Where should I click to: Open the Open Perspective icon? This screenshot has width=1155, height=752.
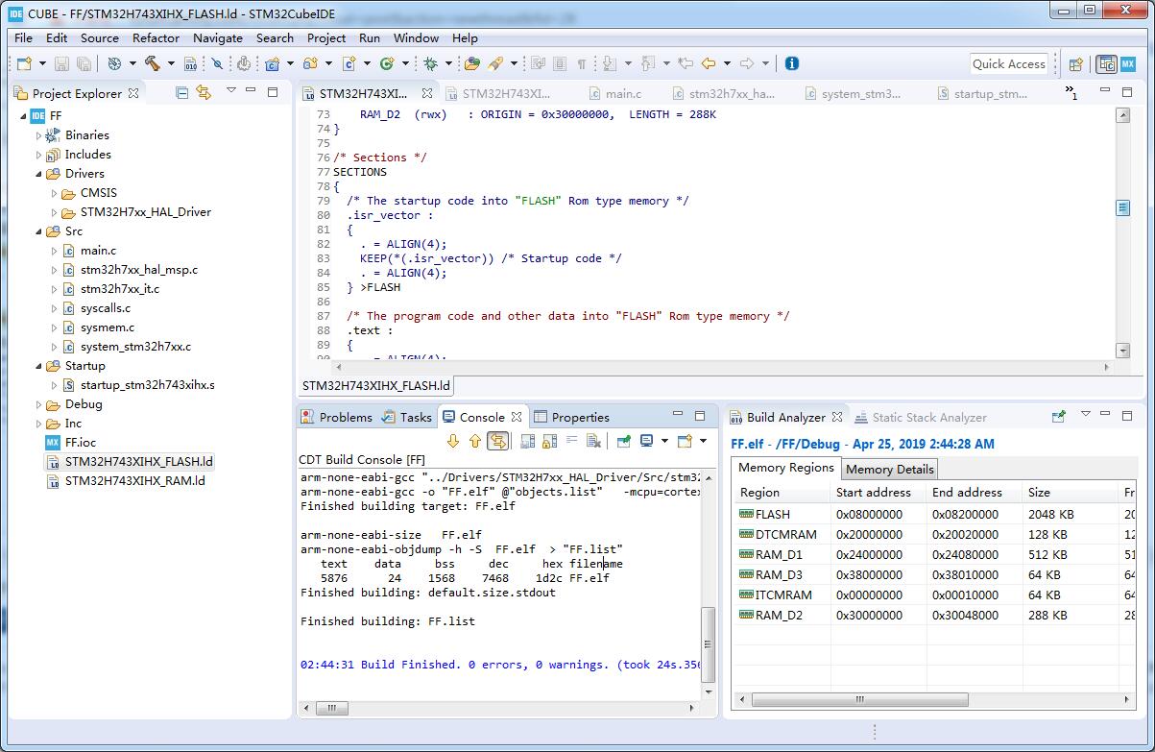point(1076,64)
